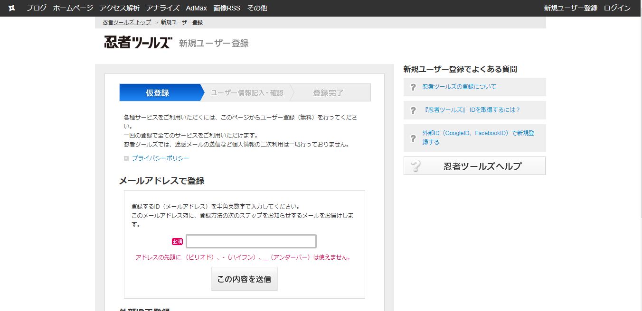Focus the email address input field
Viewport: 642px width, 311px height.
click(251, 241)
